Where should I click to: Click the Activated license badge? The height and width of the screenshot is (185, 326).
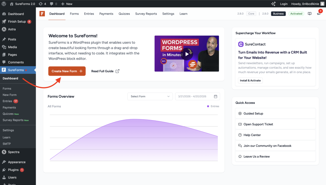(296, 14)
